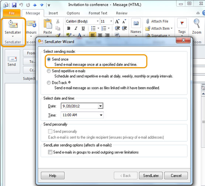Screen dimensions: 205x186
Task: Apply numbered list
Action: [x=104, y=28]
